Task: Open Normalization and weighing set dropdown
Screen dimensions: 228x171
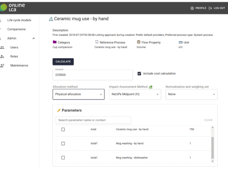Action: click(x=191, y=94)
